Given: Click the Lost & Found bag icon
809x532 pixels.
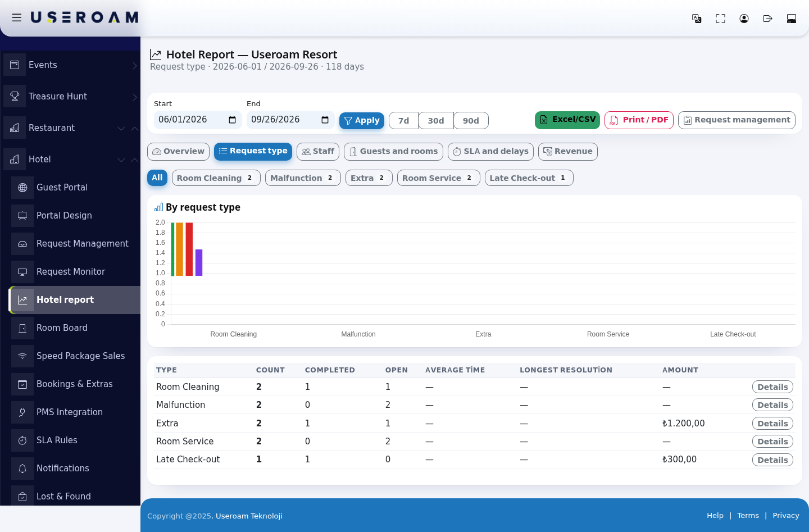Looking at the screenshot, I should (x=22, y=496).
